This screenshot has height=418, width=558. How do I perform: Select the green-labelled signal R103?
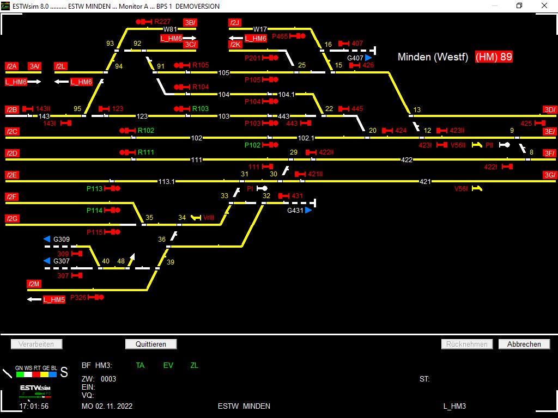tap(183, 109)
